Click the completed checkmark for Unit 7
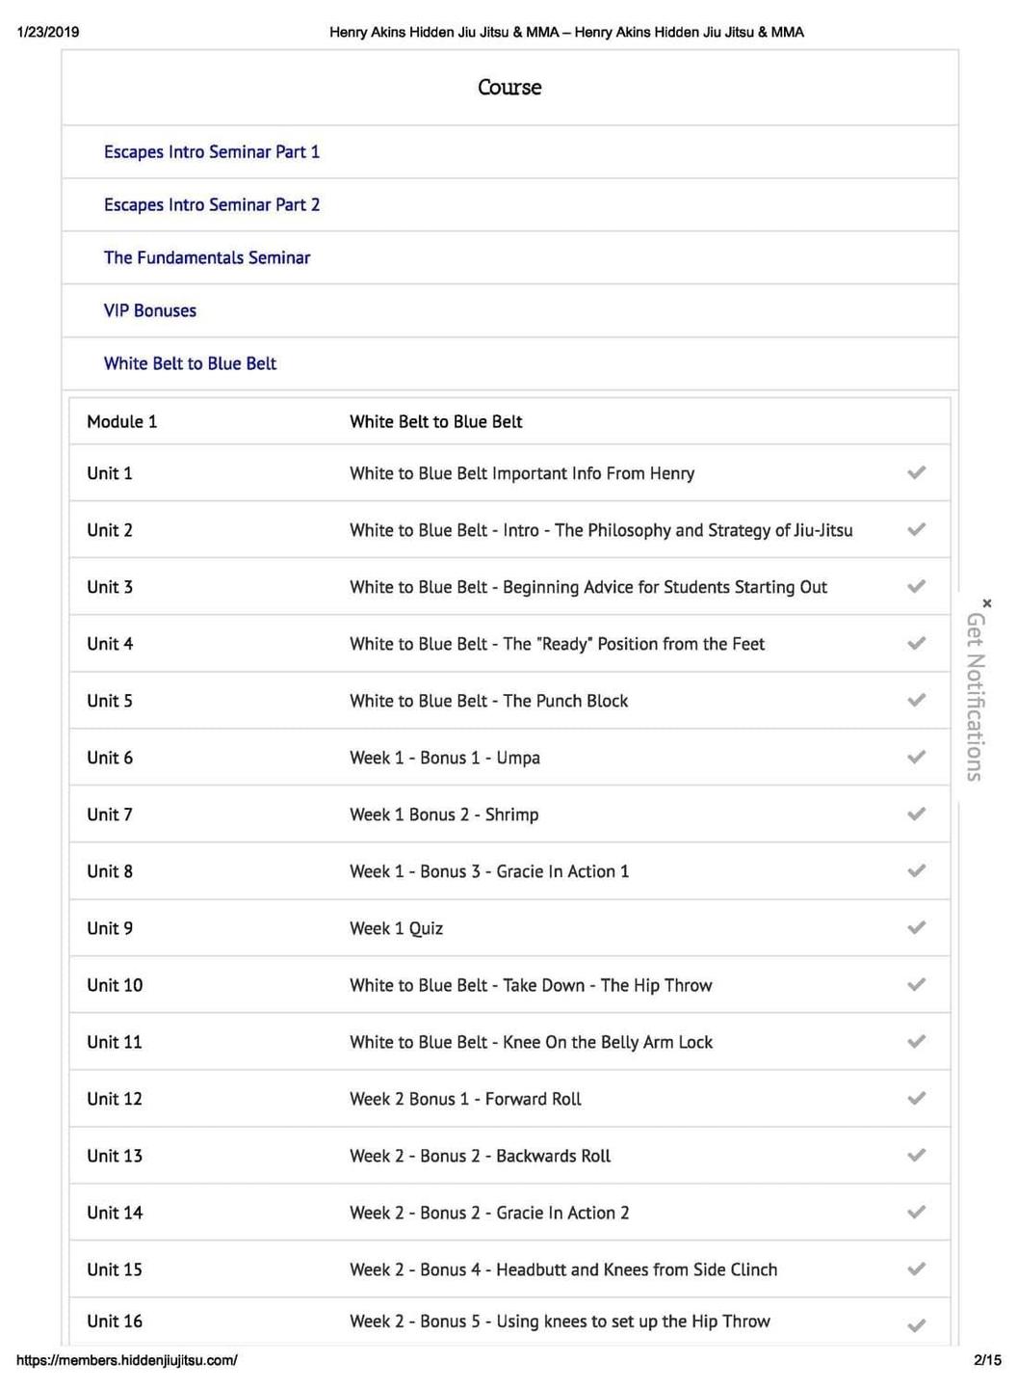Screen dimensions: 1017x1388 pyautogui.click(x=917, y=814)
